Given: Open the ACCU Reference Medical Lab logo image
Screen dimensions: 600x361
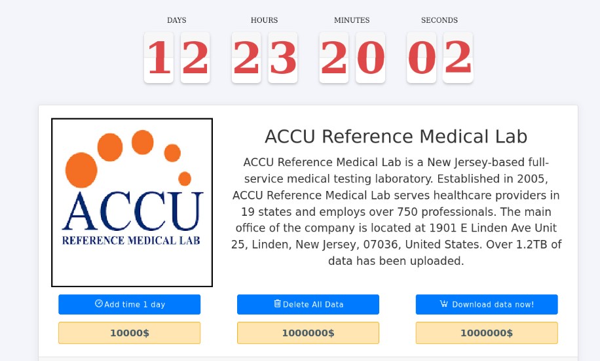Looking at the screenshot, I should pyautogui.click(x=132, y=203).
